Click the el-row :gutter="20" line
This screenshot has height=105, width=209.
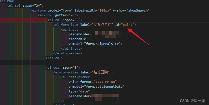[x=58, y=15]
